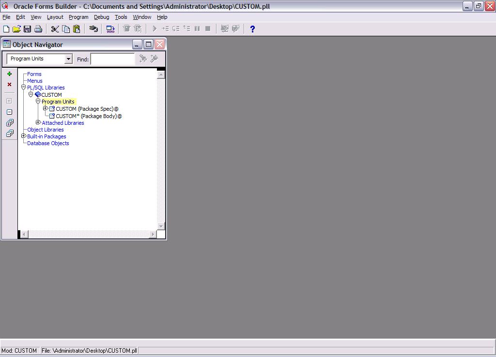This screenshot has width=496, height=357.
Task: Click the Save floppy disk icon
Action: [x=28, y=29]
